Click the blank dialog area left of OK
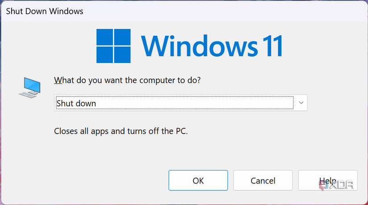The height and width of the screenshot is (205, 368). pos(89,180)
